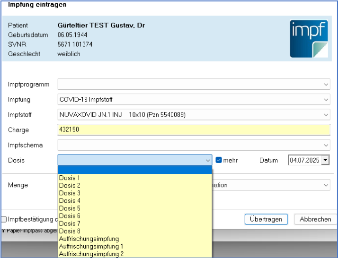Open the Impfstoff NUVAXOVID dropdown
The image size is (338, 258).
pyautogui.click(x=326, y=115)
